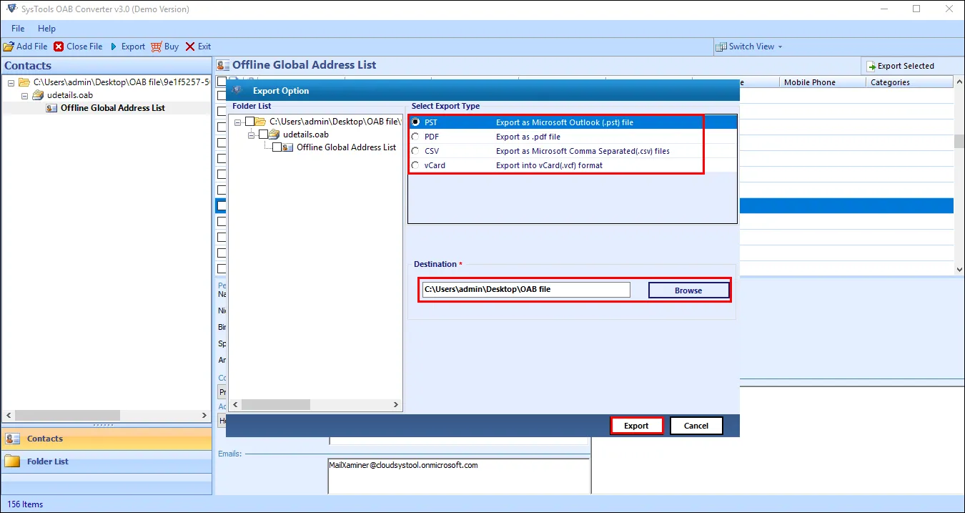Click the Export Selected green arrow icon

point(871,66)
